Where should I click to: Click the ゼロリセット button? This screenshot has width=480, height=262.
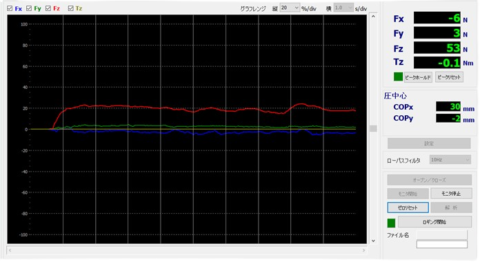coord(408,208)
